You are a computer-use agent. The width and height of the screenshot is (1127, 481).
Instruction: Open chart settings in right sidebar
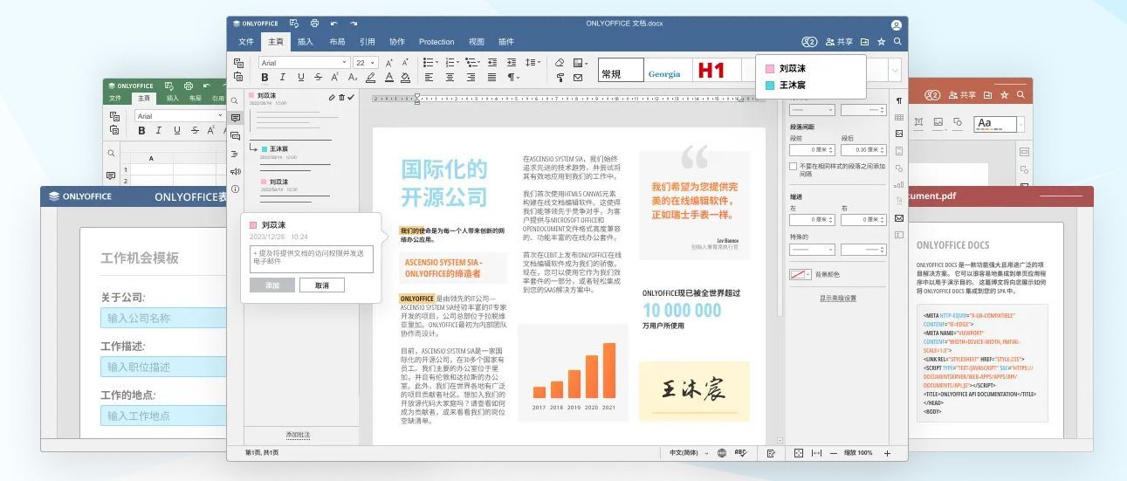tap(899, 184)
